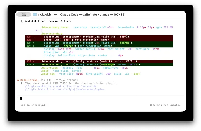Click the '/plugin marketplace add' command line
Image resolution: width=201 pixels, height=131 pixels.
61,86
